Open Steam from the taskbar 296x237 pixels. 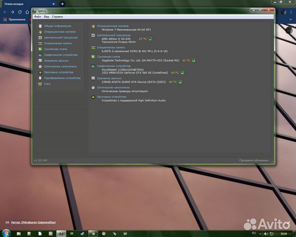tap(82, 234)
